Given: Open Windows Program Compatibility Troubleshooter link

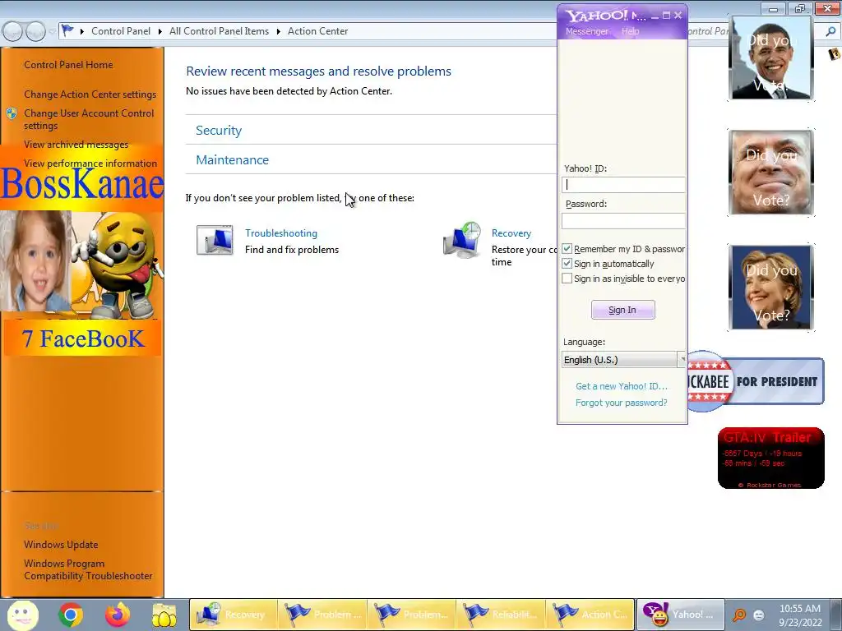Looking at the screenshot, I should [x=88, y=569].
